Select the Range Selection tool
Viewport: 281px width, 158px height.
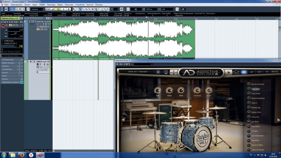point(77,9)
